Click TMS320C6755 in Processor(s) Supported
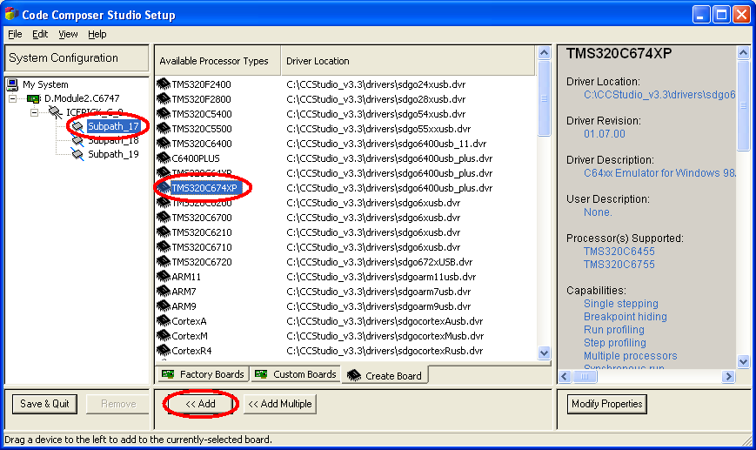 [619, 265]
